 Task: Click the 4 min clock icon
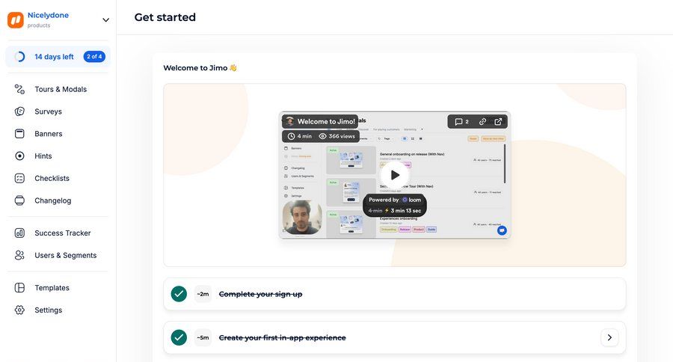[x=291, y=136]
